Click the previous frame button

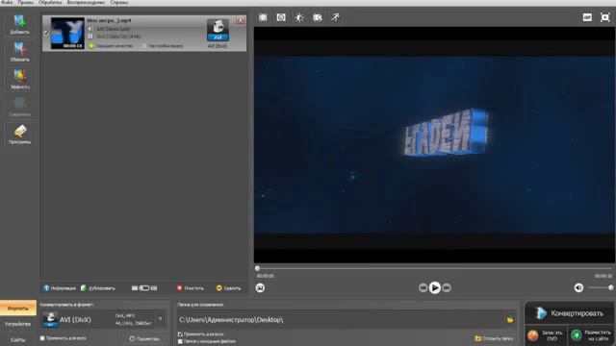423,288
